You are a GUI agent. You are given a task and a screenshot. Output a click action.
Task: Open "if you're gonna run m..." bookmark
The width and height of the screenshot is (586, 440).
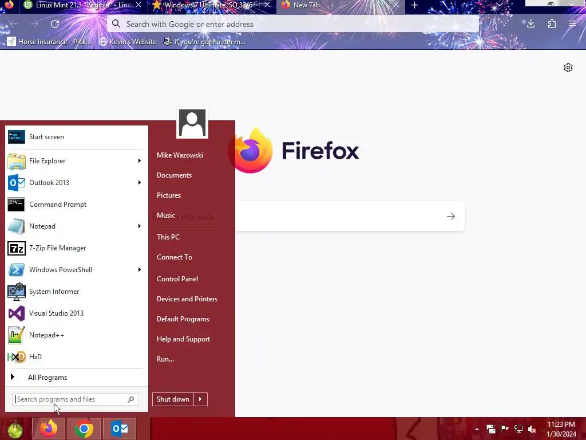pyautogui.click(x=205, y=41)
